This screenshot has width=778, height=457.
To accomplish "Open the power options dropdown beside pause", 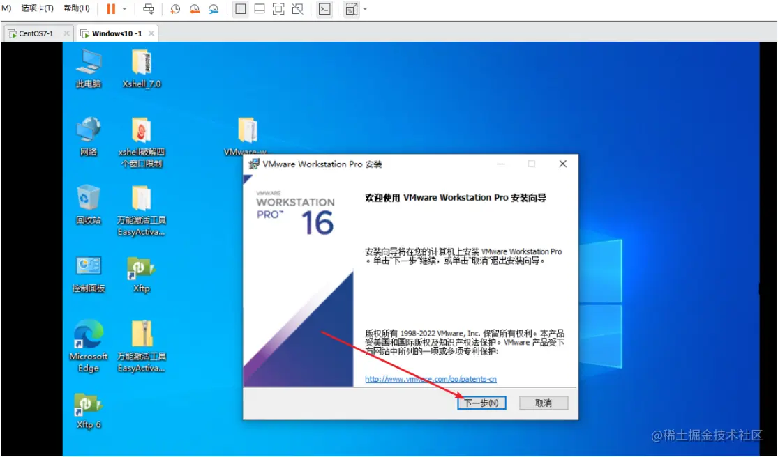I will coord(124,9).
